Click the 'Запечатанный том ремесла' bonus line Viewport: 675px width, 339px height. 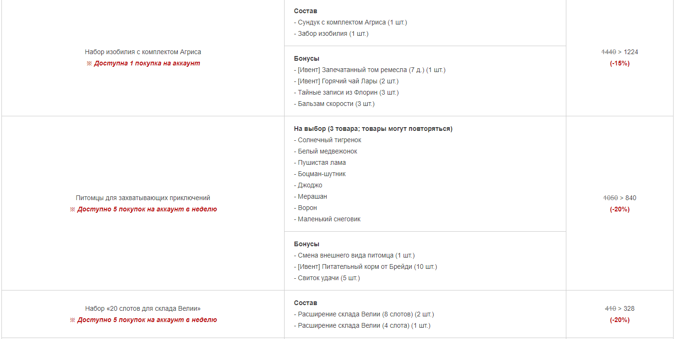[x=370, y=70]
